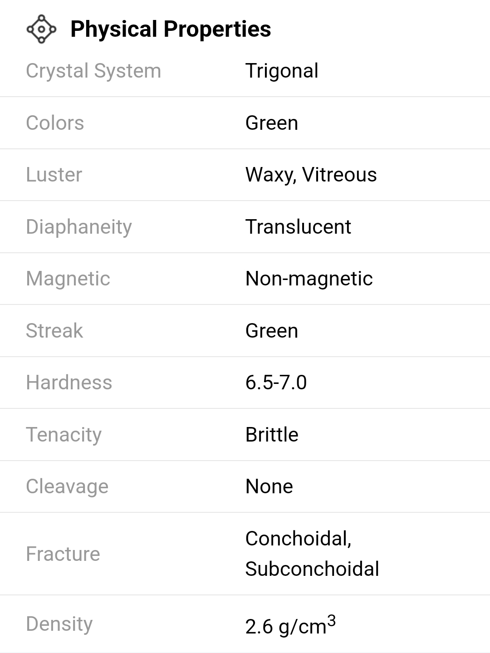This screenshot has width=490, height=653.
Task: Tap the Cleavage property label
Action: (67, 486)
